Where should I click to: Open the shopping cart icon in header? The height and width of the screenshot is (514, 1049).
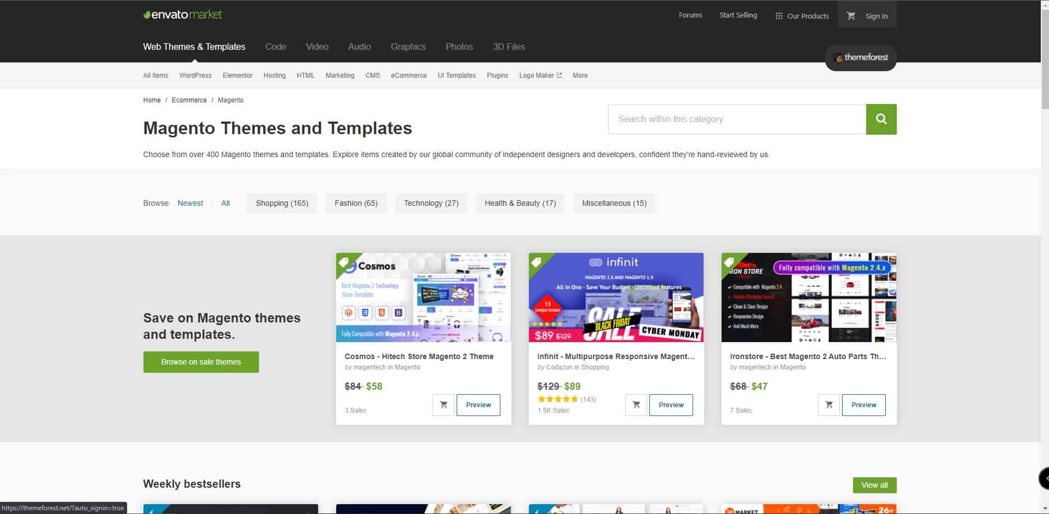pos(851,16)
